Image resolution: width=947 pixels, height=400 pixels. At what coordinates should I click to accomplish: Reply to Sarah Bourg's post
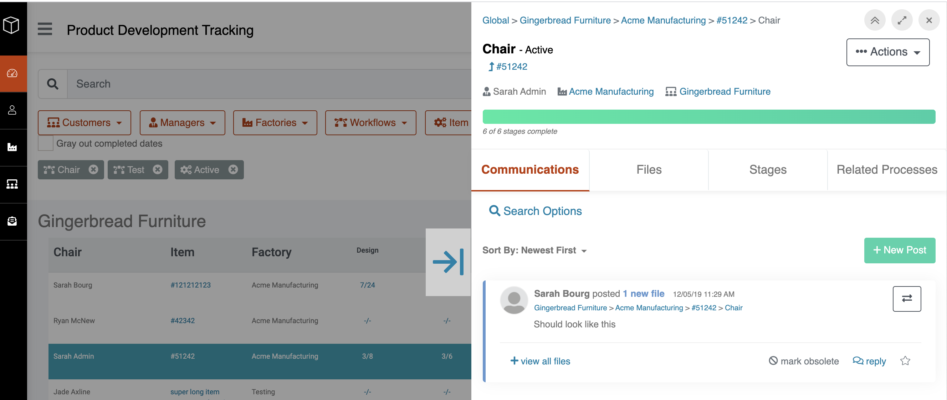tap(869, 361)
